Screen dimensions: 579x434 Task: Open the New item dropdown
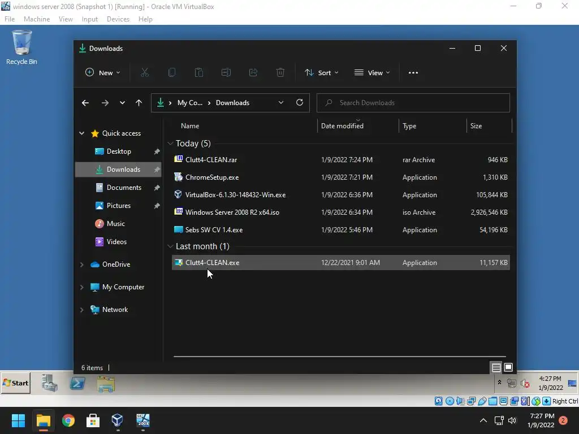103,73
